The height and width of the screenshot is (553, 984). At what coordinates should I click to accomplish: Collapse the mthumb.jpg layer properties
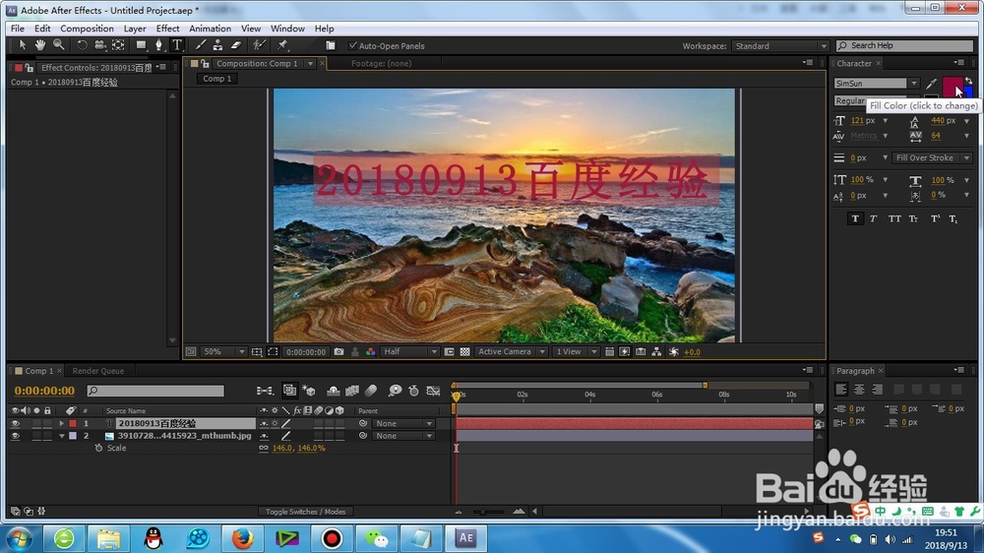point(61,436)
